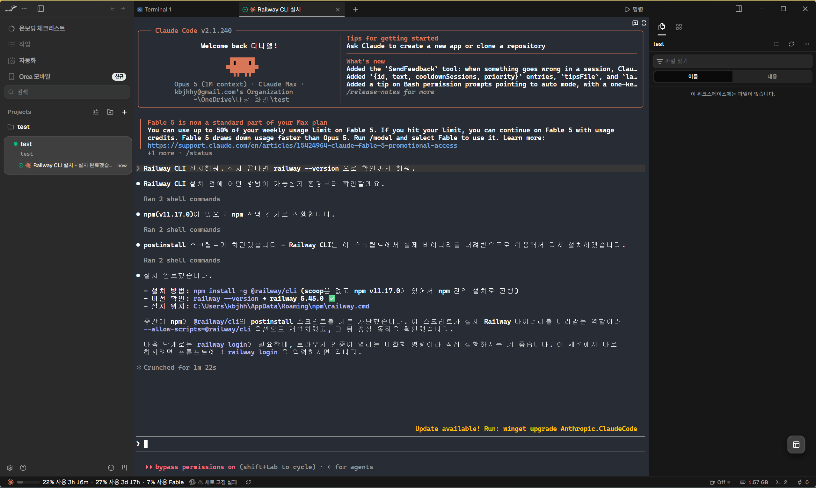
Task: Click the 명령 run button
Action: click(x=634, y=9)
